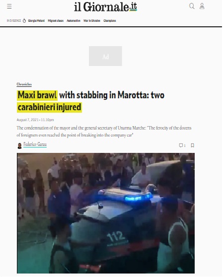Screen dimensions: 223x277
Task: Go to il Giornale.it homepage logo
Action: pos(105,7)
